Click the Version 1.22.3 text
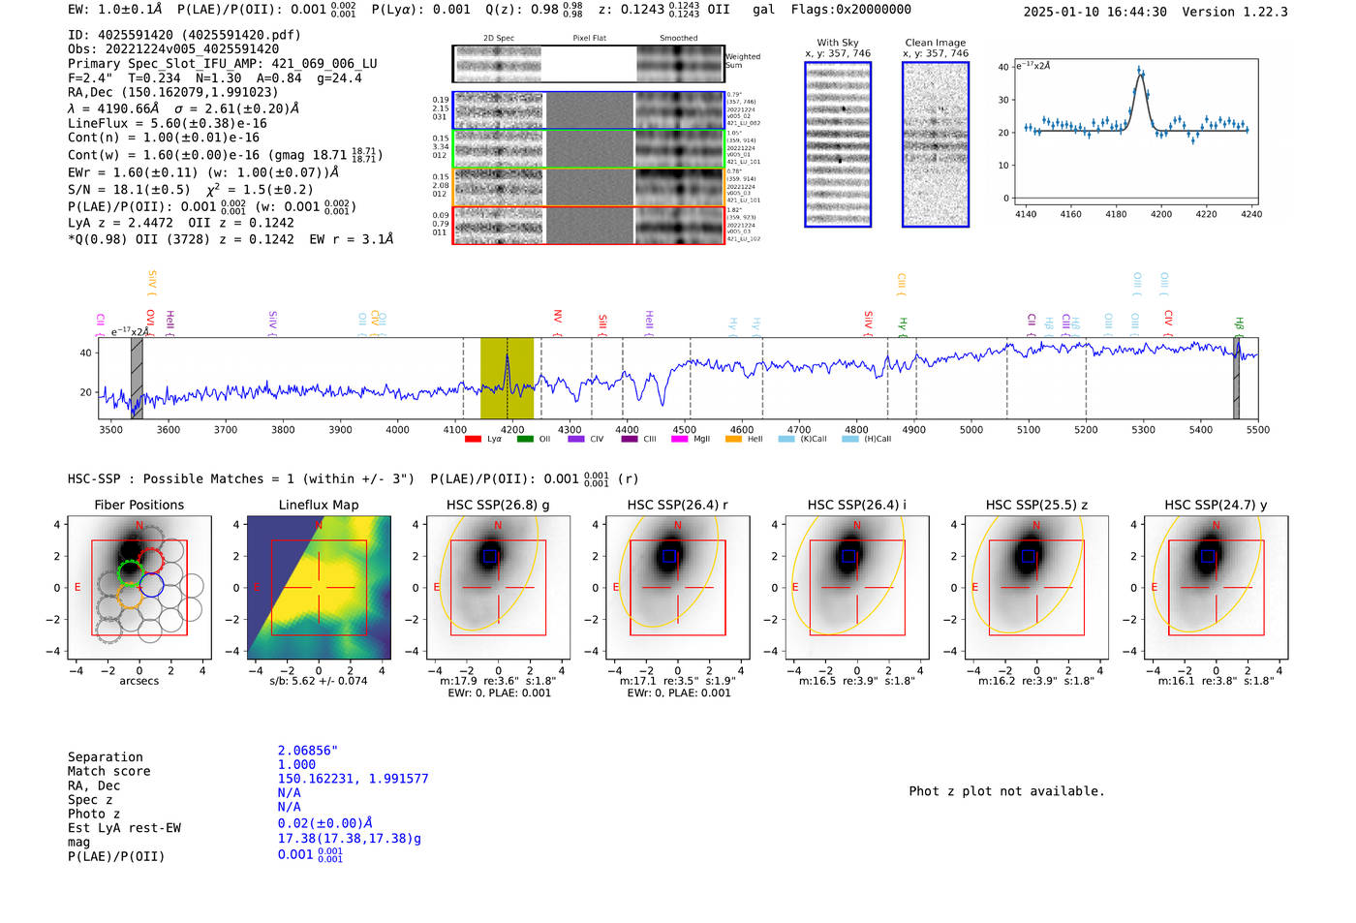Image resolution: width=1356 pixels, height=923 pixels. click(x=1235, y=12)
